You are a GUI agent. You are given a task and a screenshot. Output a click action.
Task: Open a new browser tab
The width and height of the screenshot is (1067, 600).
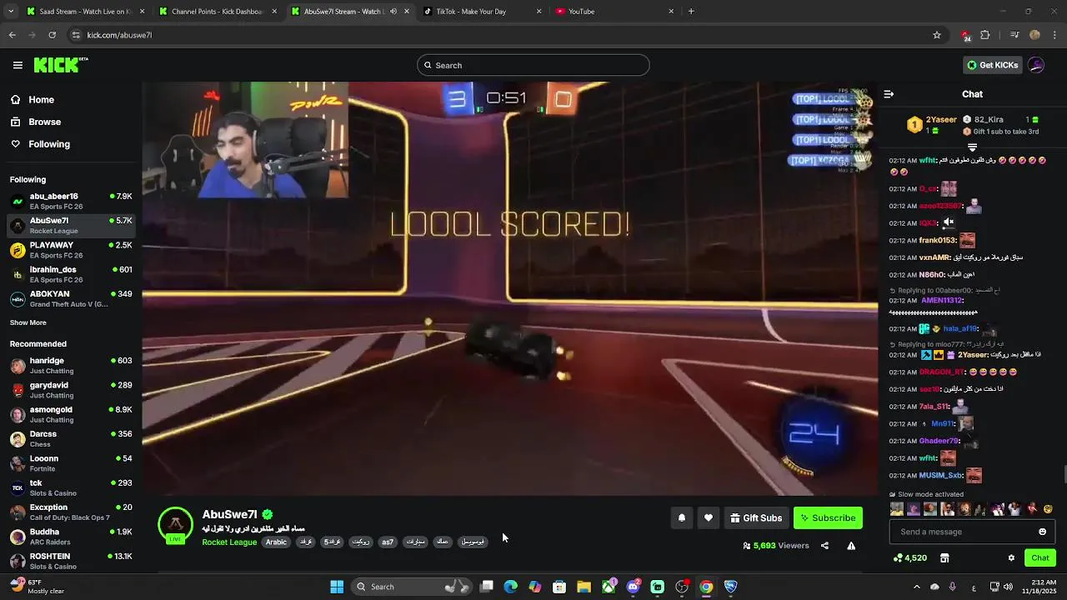(691, 12)
